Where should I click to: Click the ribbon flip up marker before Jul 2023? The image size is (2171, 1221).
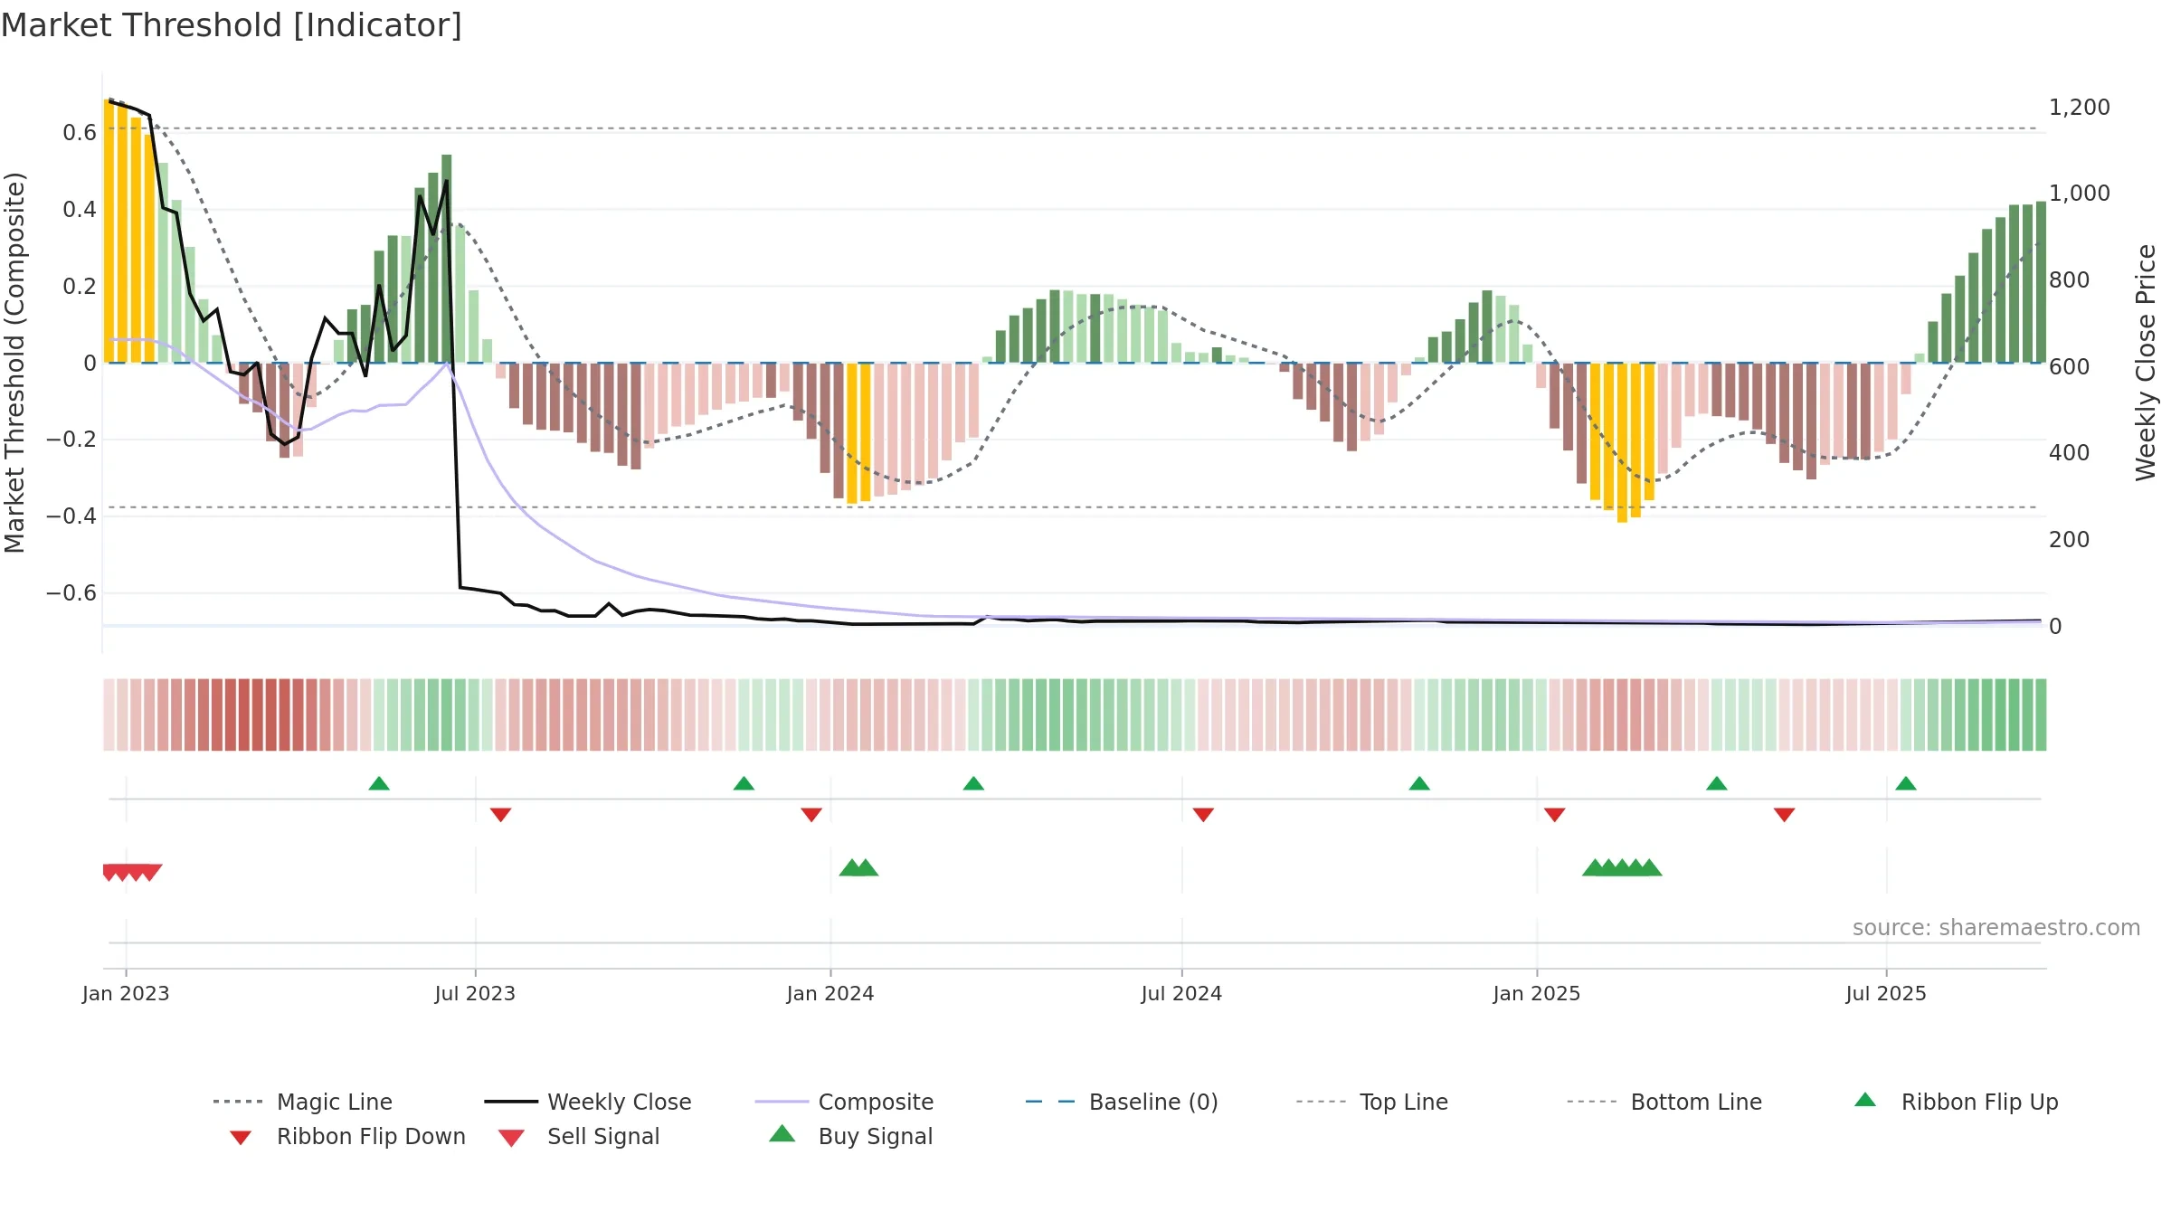click(x=379, y=783)
